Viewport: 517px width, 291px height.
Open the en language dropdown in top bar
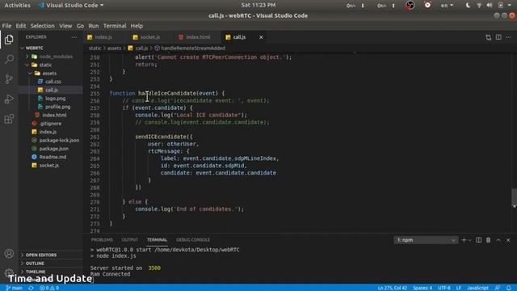pos(447,6)
